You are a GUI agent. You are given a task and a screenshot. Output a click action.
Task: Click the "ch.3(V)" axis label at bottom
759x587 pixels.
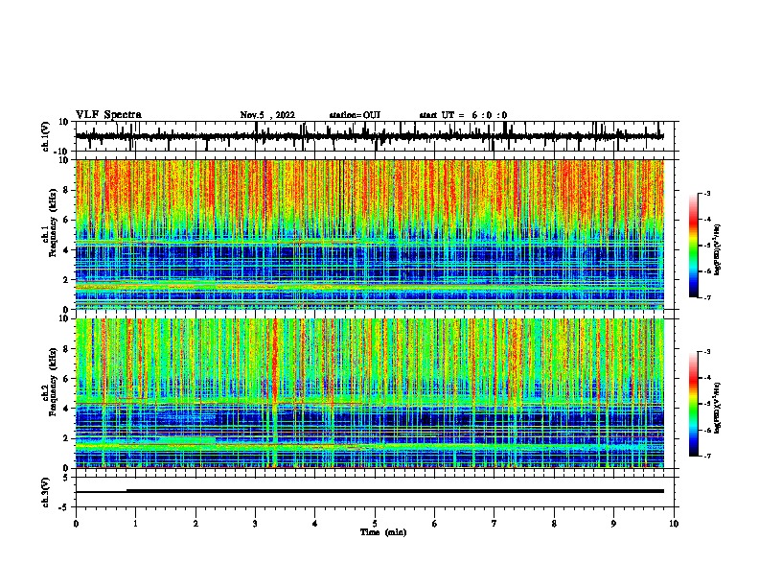(x=46, y=492)
